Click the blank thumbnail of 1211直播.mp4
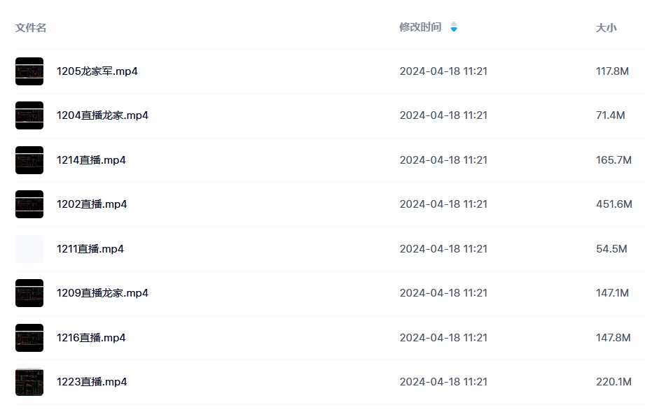The image size is (645, 419). pos(29,249)
